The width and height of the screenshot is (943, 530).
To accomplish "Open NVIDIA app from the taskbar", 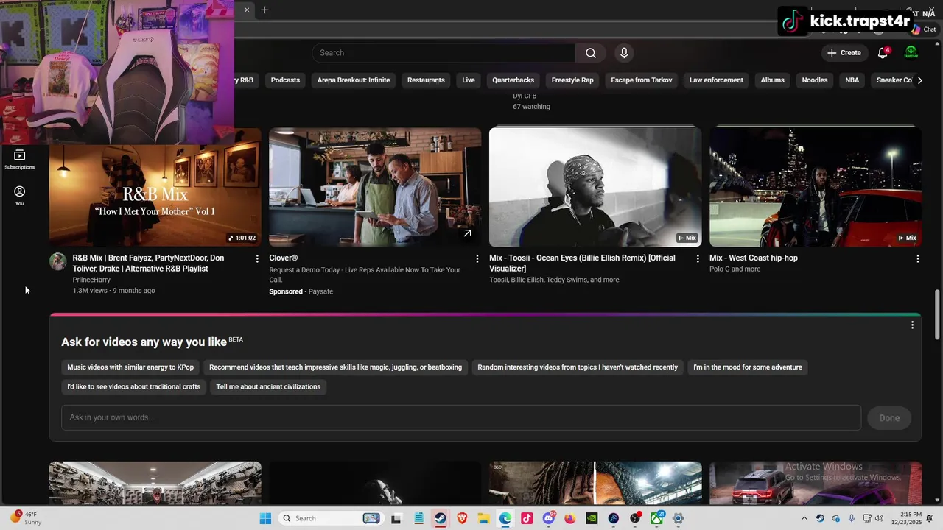I will pyautogui.click(x=592, y=518).
